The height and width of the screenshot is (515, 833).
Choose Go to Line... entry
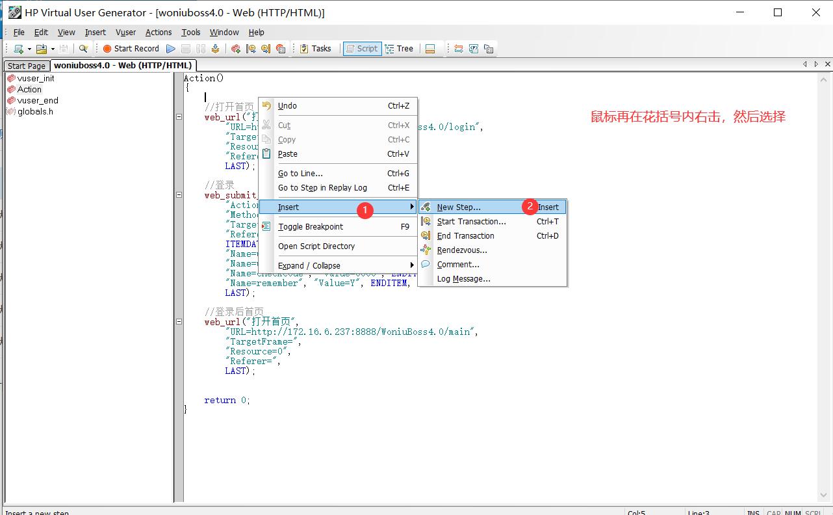(338, 174)
